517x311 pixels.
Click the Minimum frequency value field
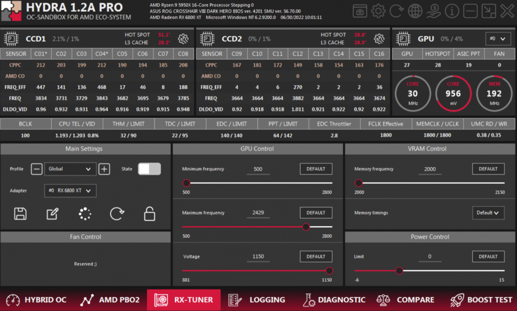click(258, 169)
